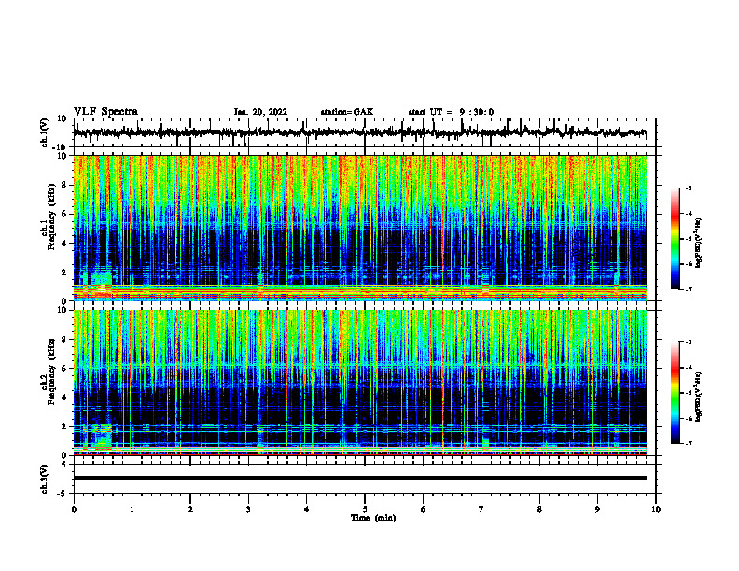Click the "-3" label on upper color bar

[x=688, y=188]
